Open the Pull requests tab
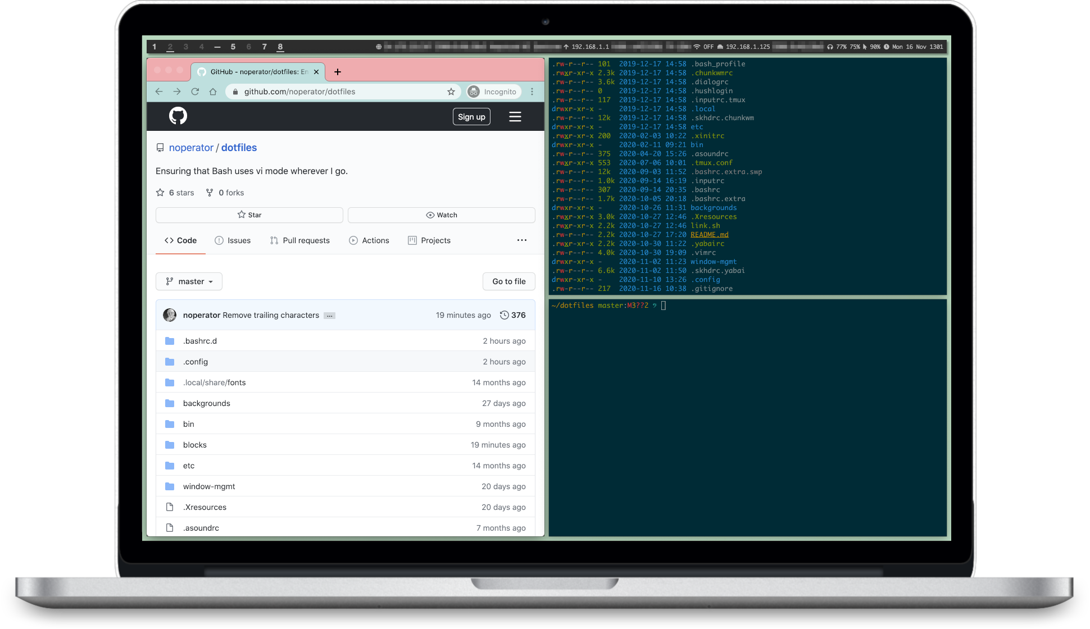Image resolution: width=1090 pixels, height=629 pixels. 300,240
